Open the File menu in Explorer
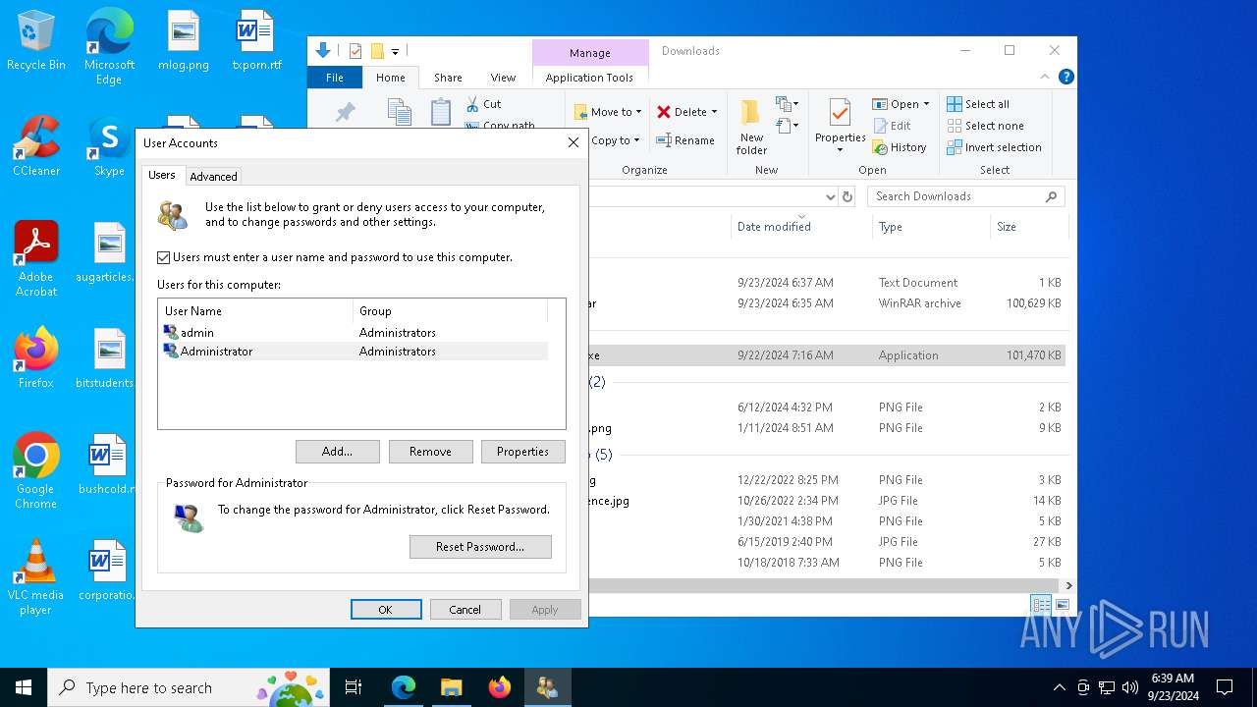The width and height of the screenshot is (1257, 707). (x=335, y=78)
